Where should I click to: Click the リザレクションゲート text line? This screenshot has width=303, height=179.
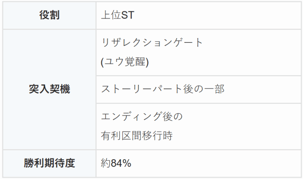pos(151,43)
